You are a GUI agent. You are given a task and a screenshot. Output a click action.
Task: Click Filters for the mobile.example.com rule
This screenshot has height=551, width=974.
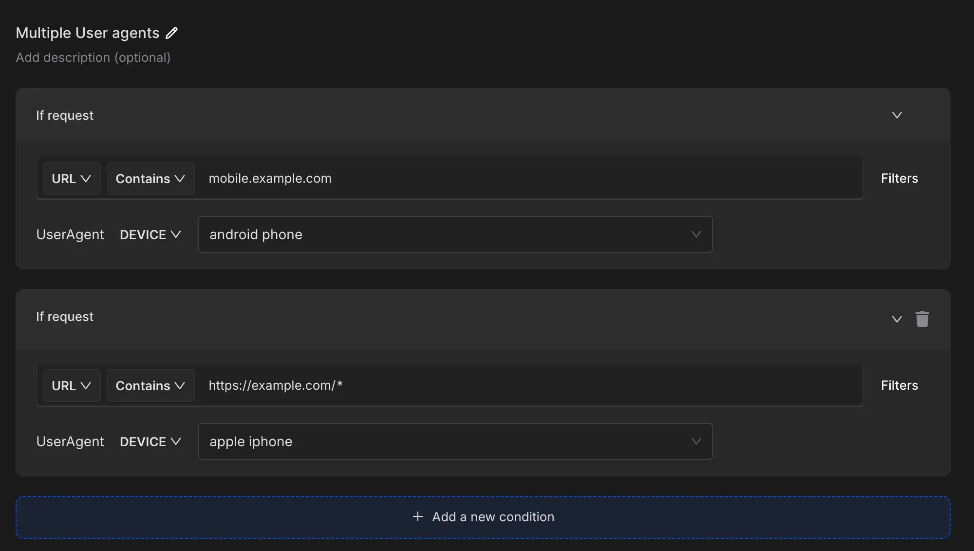(899, 178)
